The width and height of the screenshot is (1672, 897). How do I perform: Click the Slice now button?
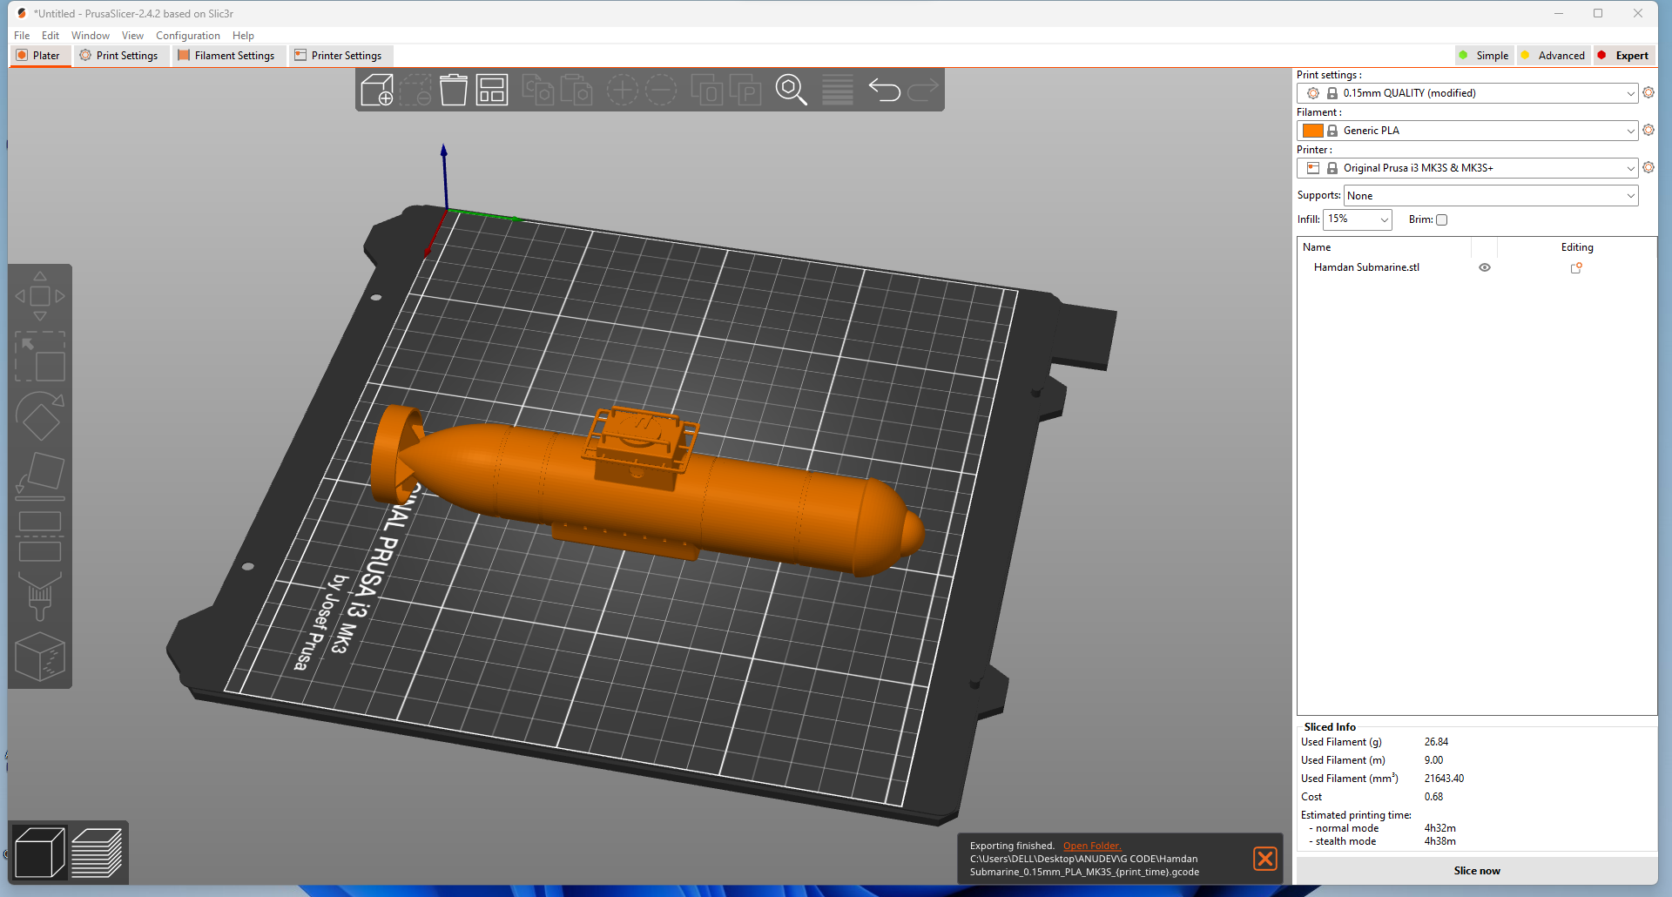(1477, 871)
